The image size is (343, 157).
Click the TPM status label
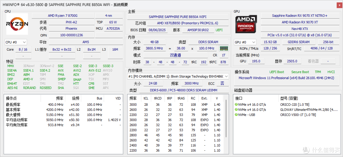click(318, 72)
